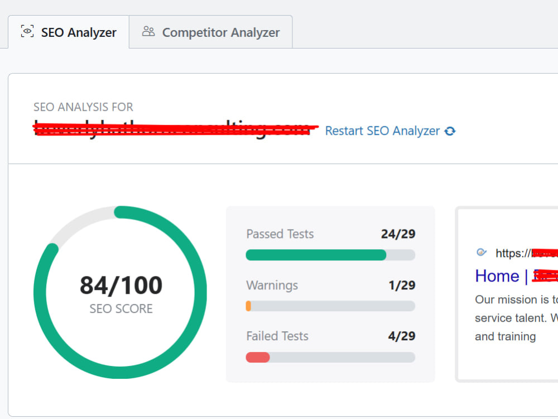The width and height of the screenshot is (558, 419).
Task: Click the Passed Tests label
Action: (280, 234)
